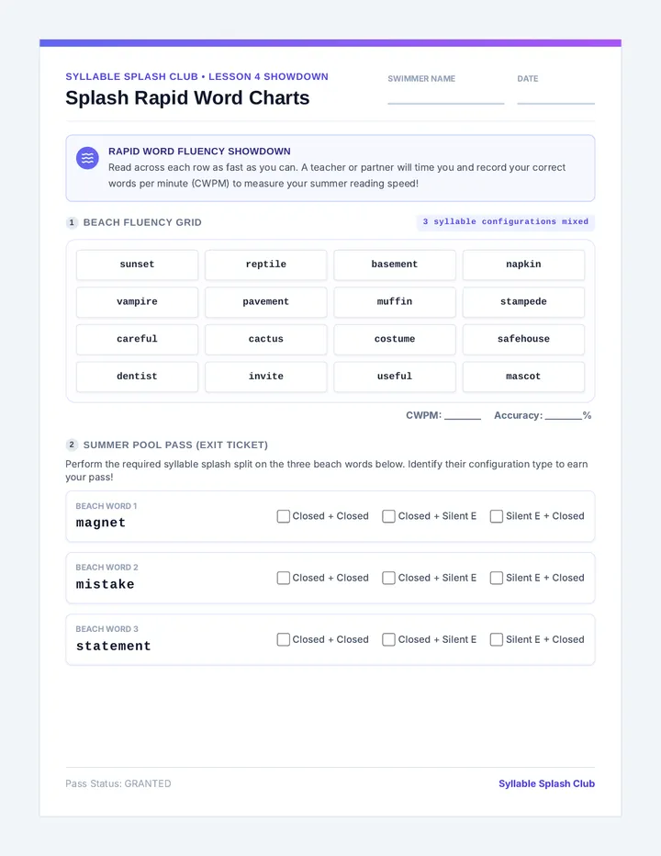The height and width of the screenshot is (856, 661).
Task: Click the Syllable Splash Club footer link
Action: pyautogui.click(x=546, y=784)
